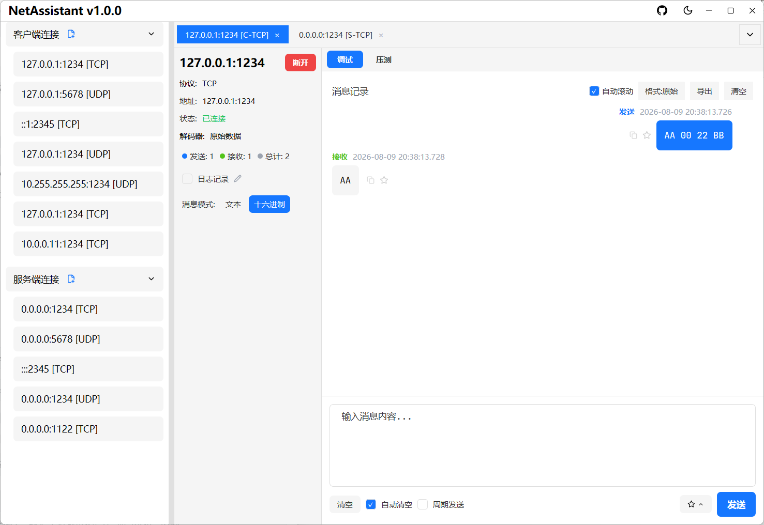Select the 调试 debug tab
Viewport: 764px width, 525px height.
click(x=345, y=60)
